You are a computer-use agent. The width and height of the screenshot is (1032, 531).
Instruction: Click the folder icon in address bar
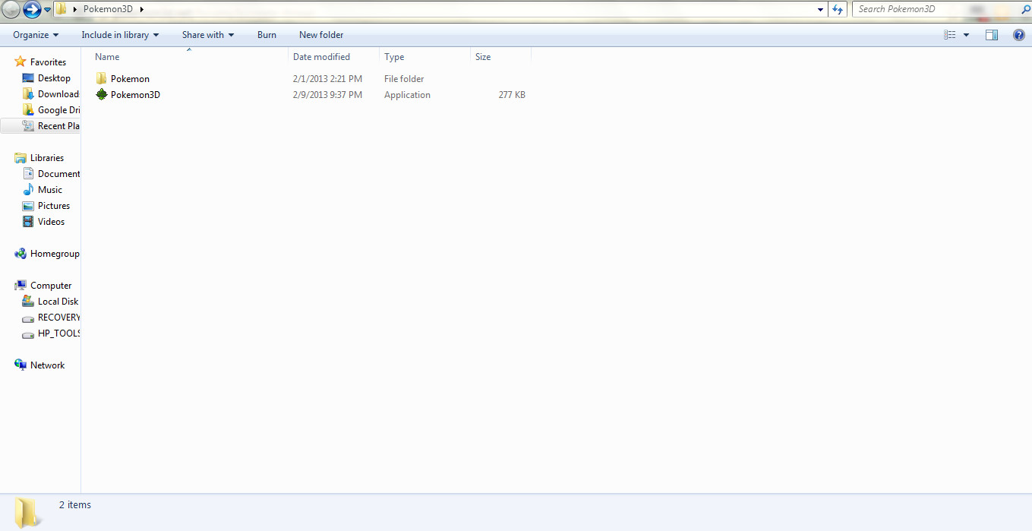[x=62, y=9]
